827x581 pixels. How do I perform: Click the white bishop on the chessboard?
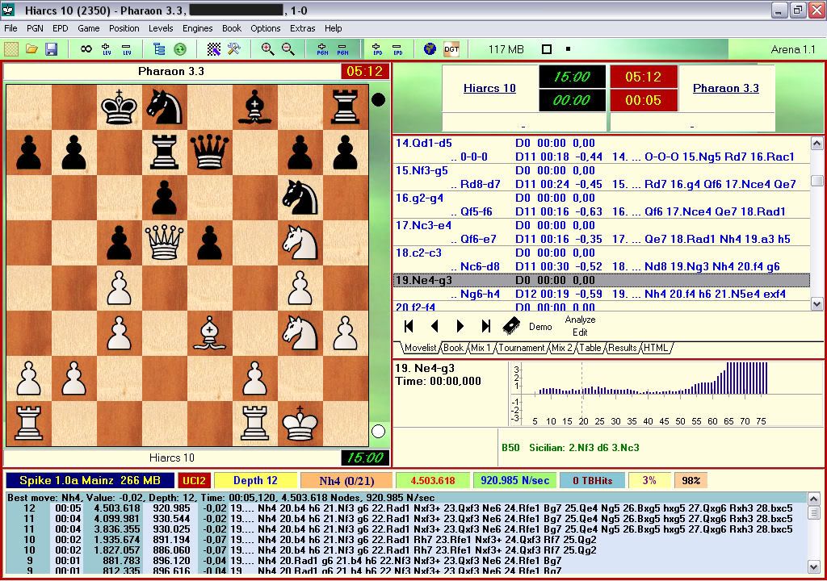point(209,332)
